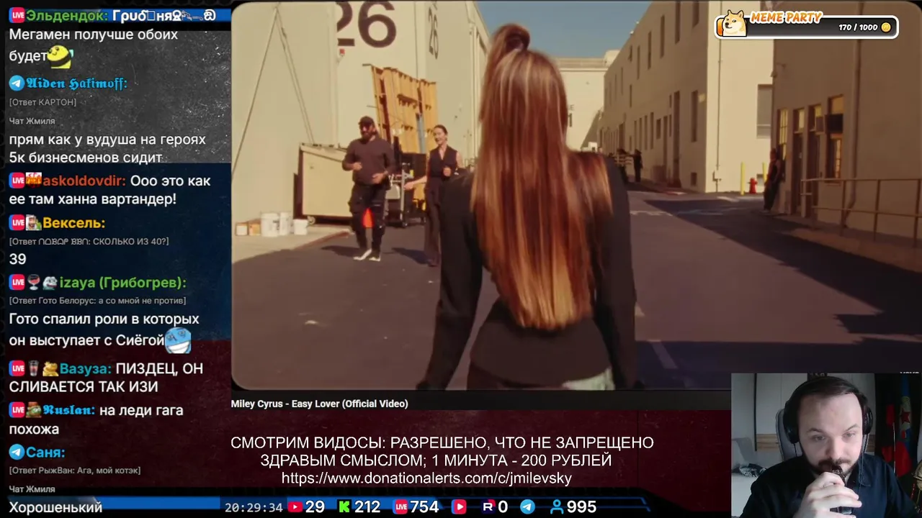
Task: Click the wine glass badge beside izaya
Action: click(33, 283)
